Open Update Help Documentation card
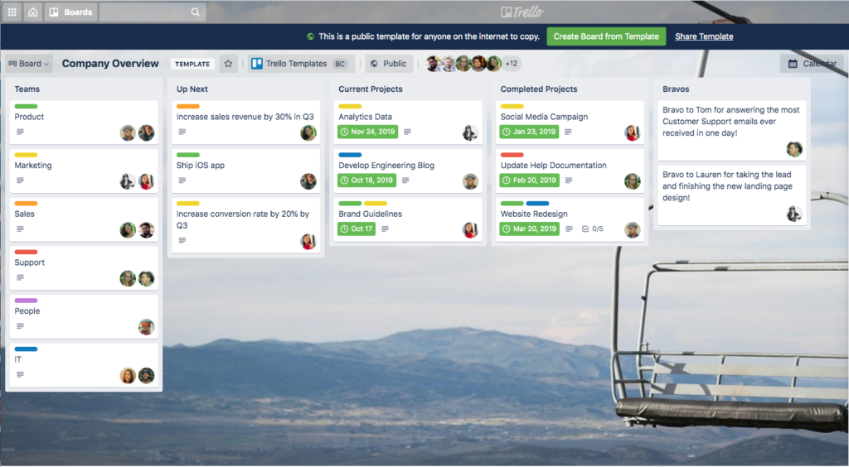 coord(570,171)
